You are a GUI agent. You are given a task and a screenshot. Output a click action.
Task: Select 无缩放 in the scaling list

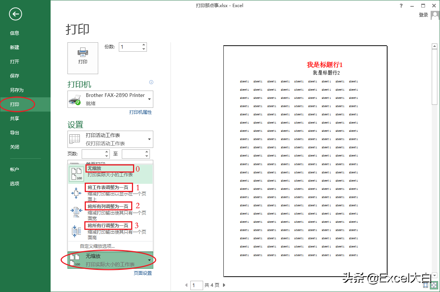click(x=111, y=174)
